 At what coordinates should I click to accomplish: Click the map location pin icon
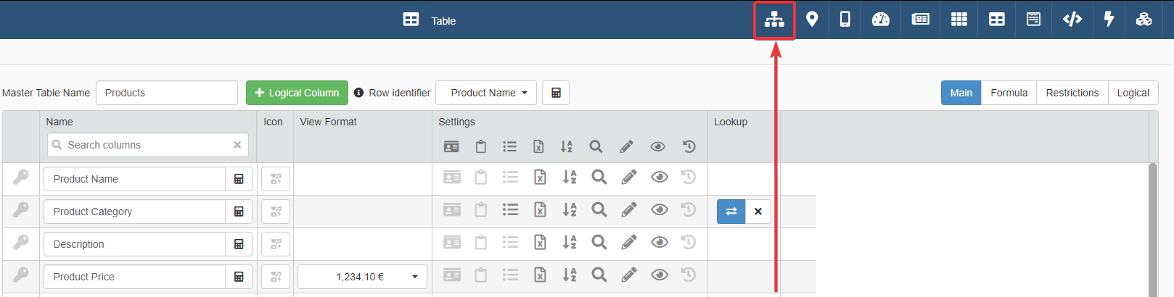(x=812, y=20)
